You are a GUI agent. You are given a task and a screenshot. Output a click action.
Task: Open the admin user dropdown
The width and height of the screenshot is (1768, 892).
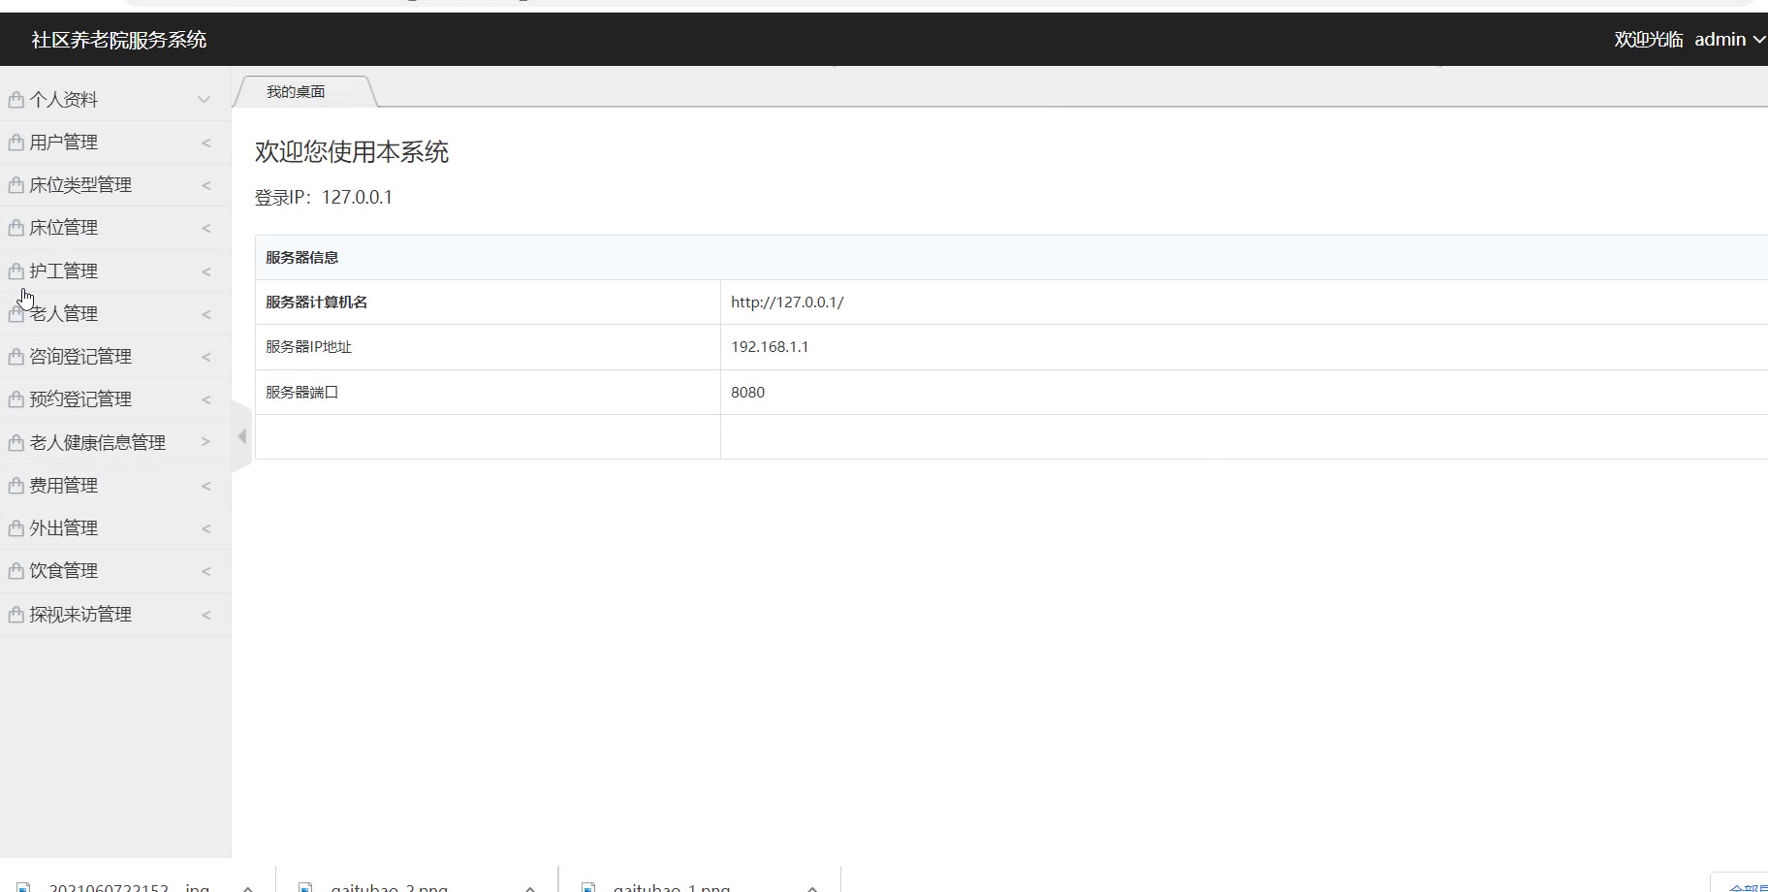1730,40
